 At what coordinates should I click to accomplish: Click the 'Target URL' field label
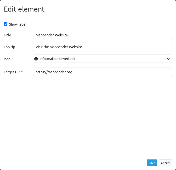12,72
